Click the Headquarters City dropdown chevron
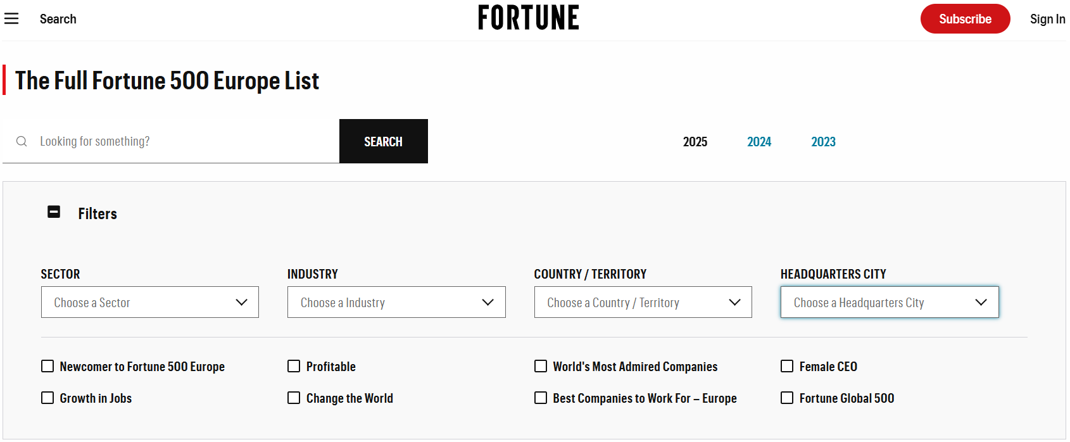1070x442 pixels. pyautogui.click(x=981, y=302)
